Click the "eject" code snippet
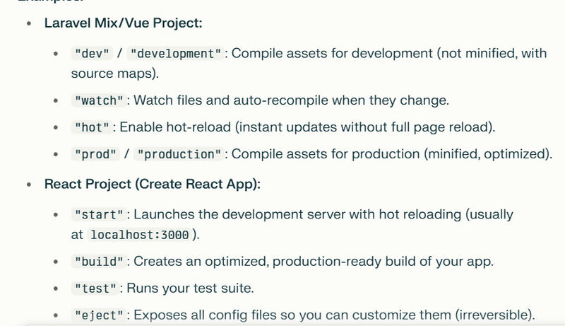The width and height of the screenshot is (565, 326). tap(99, 315)
